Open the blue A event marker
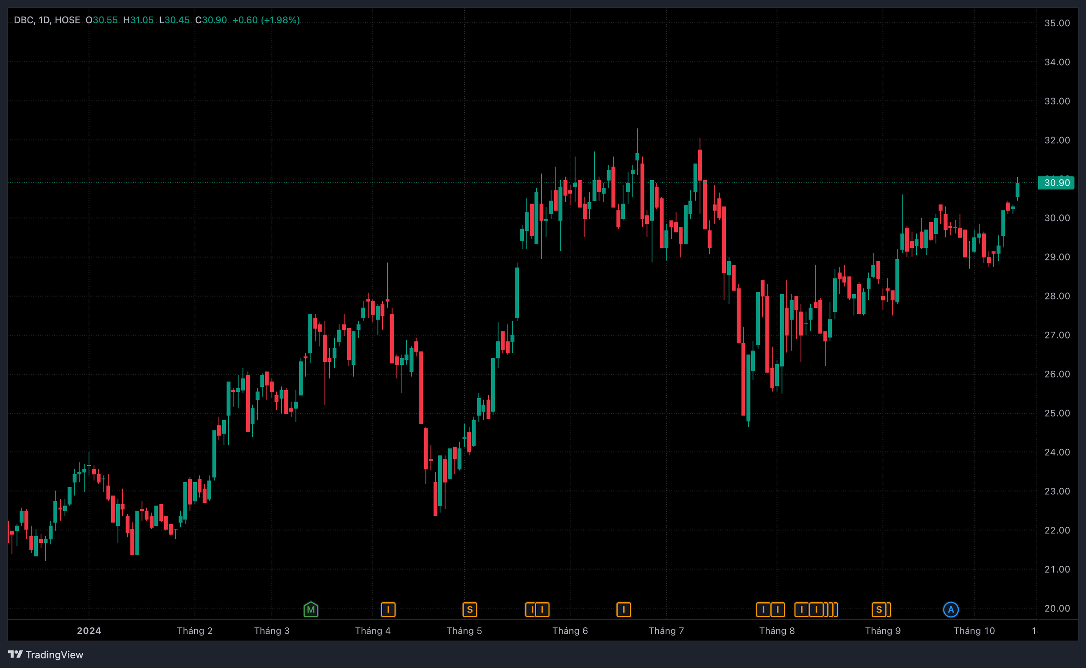 950,610
